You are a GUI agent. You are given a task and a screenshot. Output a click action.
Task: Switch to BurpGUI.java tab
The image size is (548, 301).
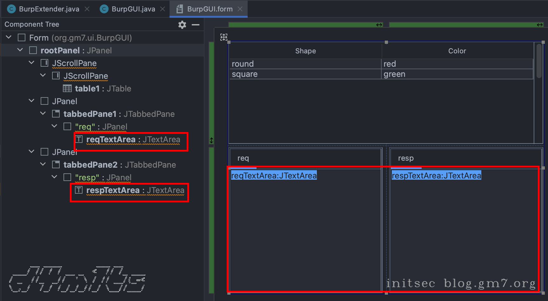pyautogui.click(x=133, y=9)
